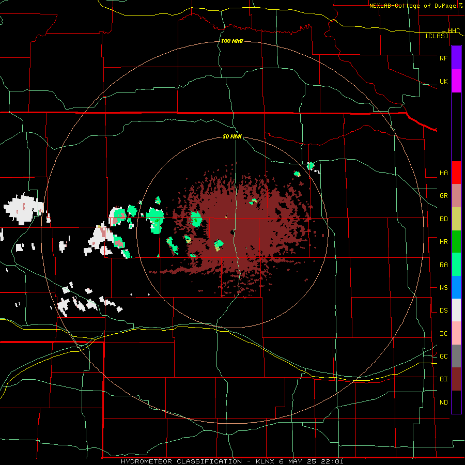Screen dimensions: 465x465
Task: Click the IC legend label
Action: 443,334
